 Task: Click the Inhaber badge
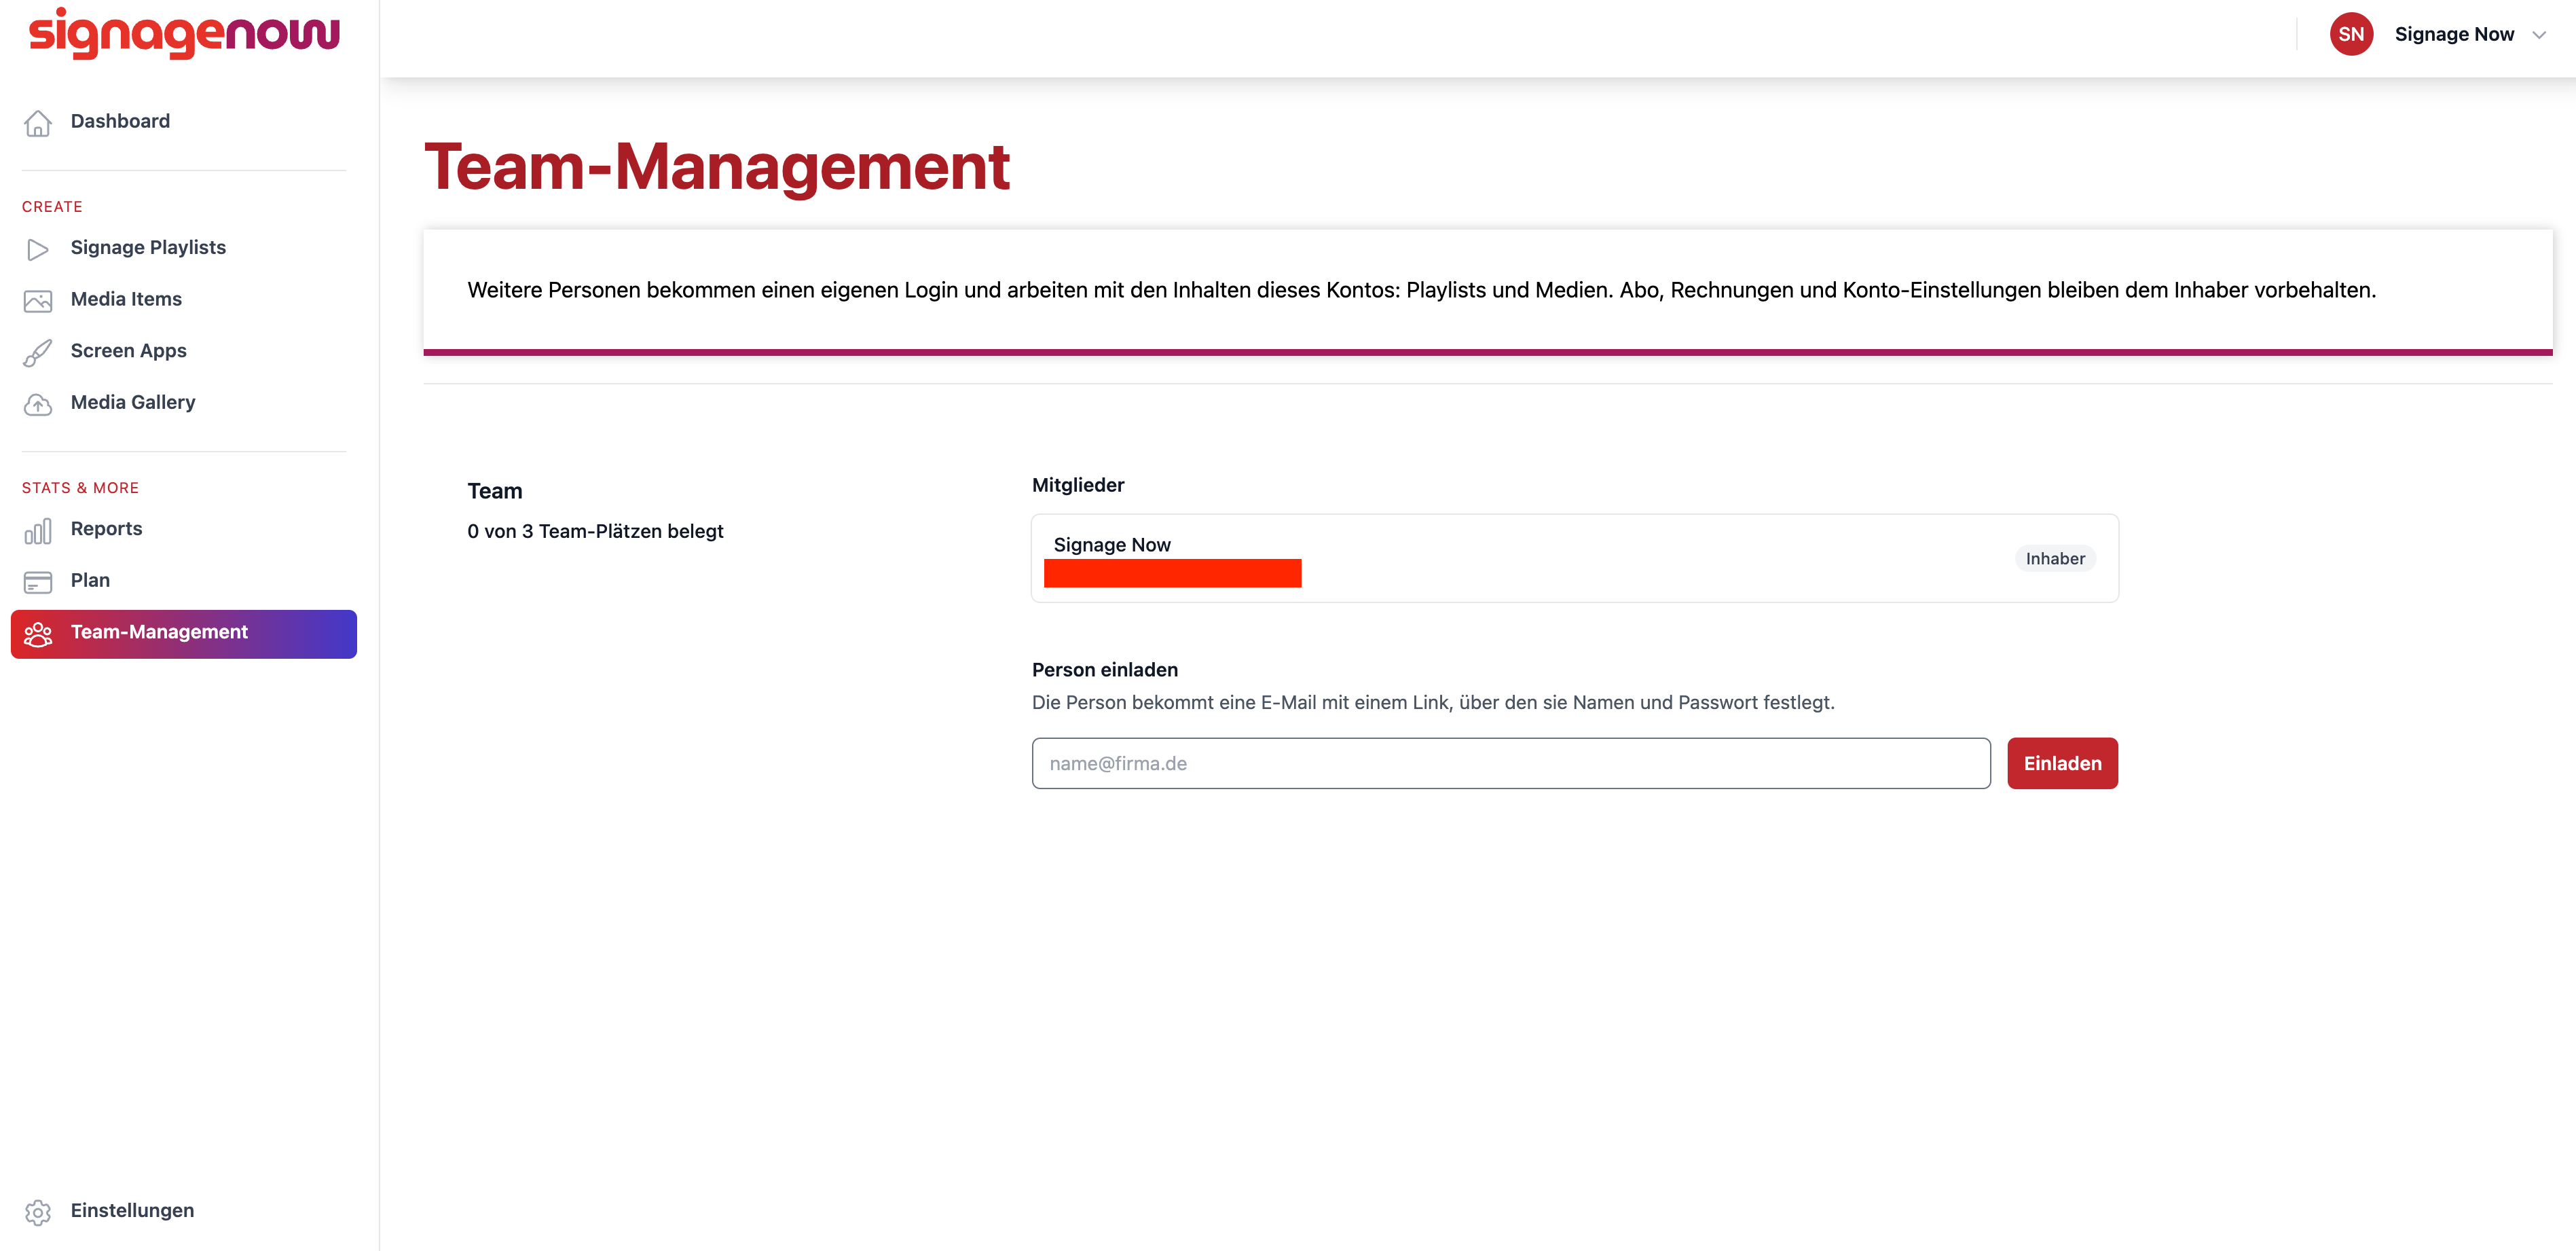[x=2055, y=558]
